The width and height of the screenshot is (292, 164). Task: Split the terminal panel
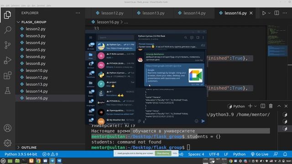tap(263, 106)
